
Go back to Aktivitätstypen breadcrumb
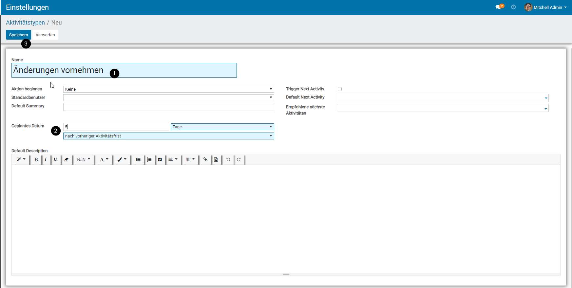pos(25,23)
